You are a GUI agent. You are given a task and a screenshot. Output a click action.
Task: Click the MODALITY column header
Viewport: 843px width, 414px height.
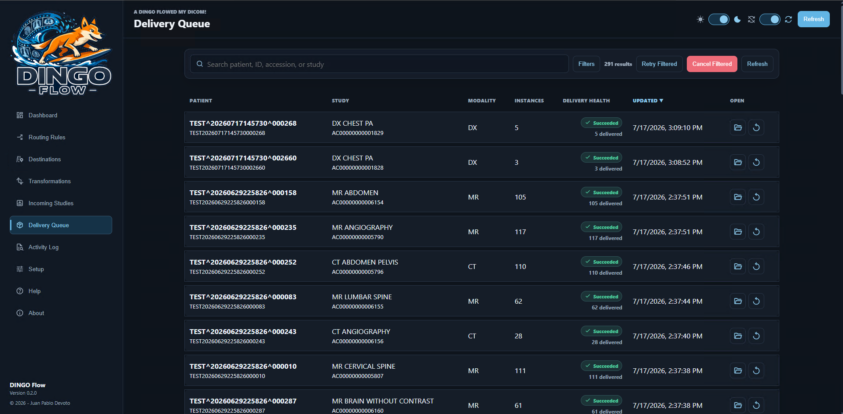tap(482, 101)
